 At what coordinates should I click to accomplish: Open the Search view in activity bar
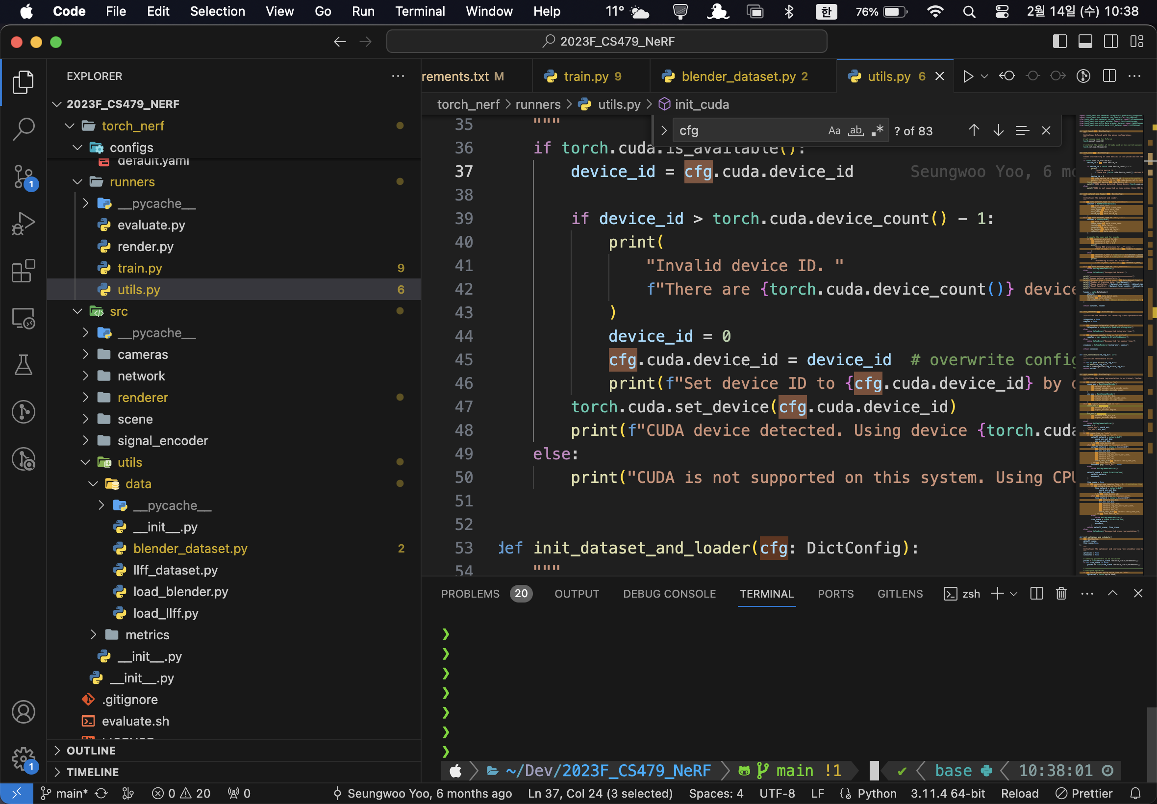(x=23, y=129)
